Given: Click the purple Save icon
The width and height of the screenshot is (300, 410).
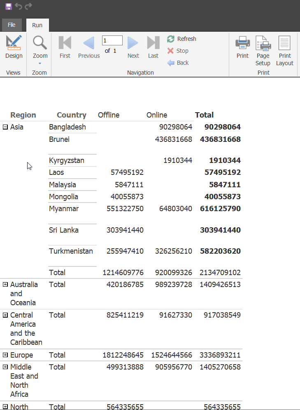Looking at the screenshot, I should (x=9, y=6).
